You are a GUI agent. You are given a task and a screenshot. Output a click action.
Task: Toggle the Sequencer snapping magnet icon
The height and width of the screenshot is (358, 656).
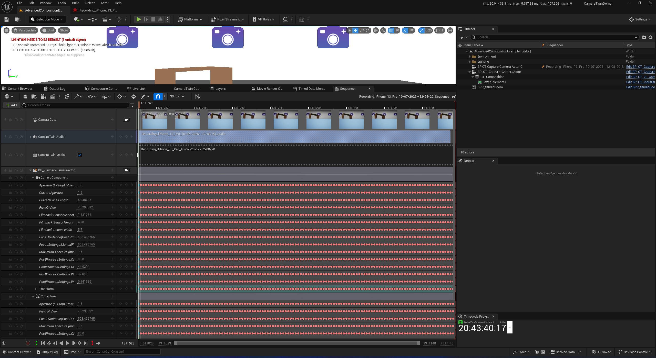pyautogui.click(x=158, y=96)
